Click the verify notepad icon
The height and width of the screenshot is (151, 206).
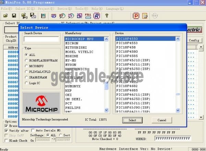[145, 16]
